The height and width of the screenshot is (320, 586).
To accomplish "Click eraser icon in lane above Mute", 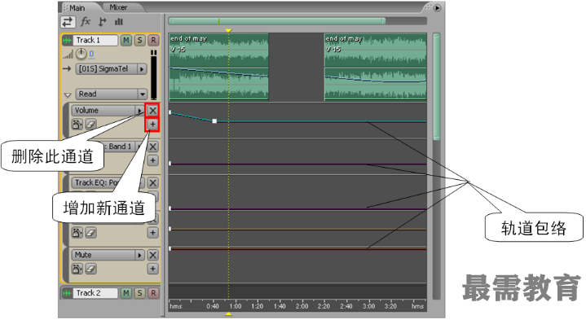I will pyautogui.click(x=90, y=233).
